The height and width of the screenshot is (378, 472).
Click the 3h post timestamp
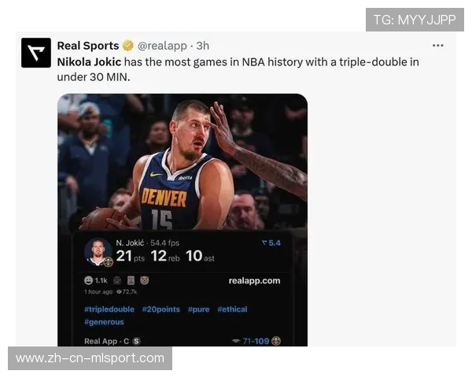pyautogui.click(x=203, y=46)
